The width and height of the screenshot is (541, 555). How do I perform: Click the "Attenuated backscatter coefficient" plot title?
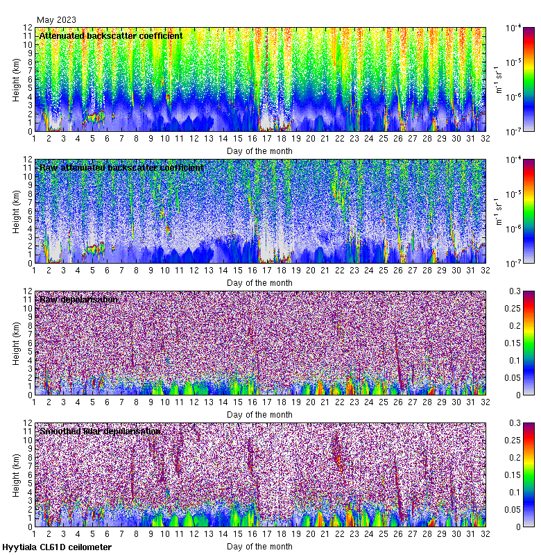coord(111,35)
